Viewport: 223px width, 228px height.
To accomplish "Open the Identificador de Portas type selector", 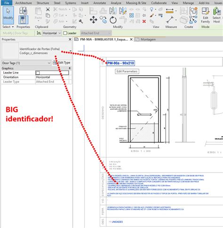I will tap(37, 51).
